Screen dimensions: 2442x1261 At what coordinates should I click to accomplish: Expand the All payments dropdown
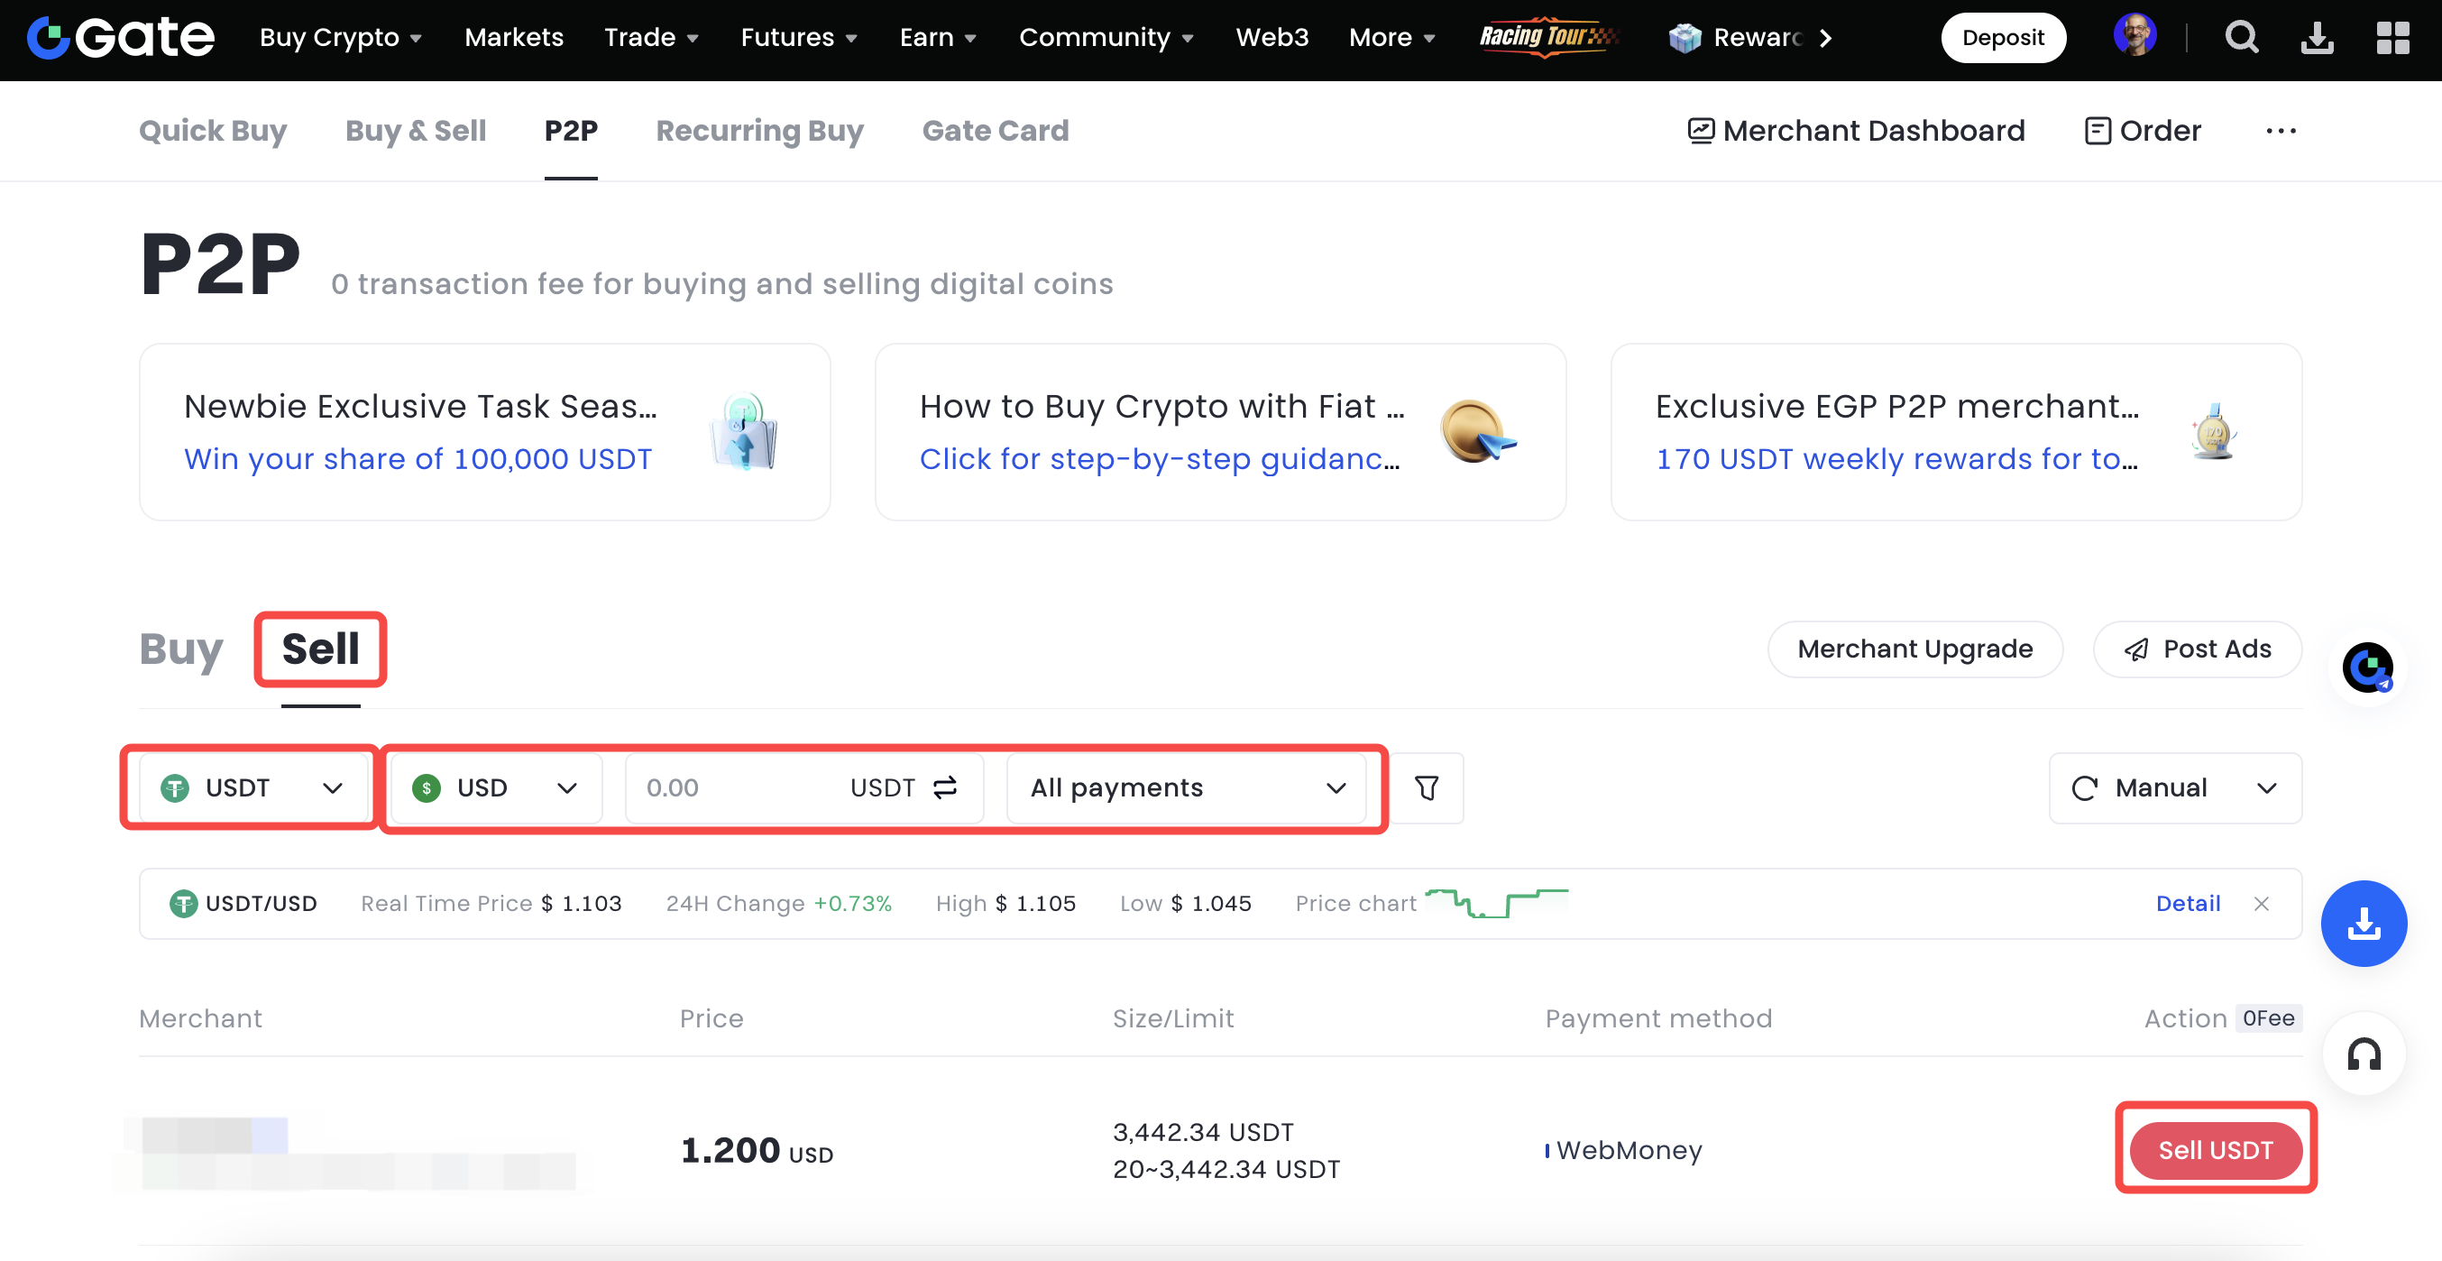click(x=1186, y=787)
